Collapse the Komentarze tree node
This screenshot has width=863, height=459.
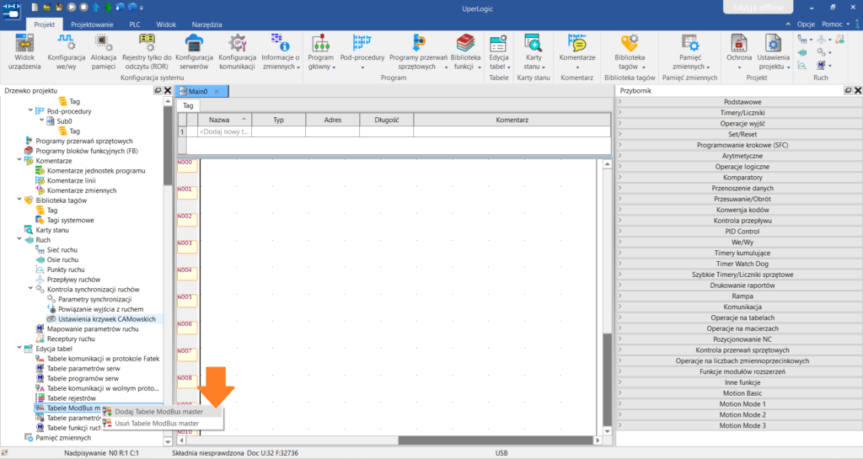[x=20, y=161]
